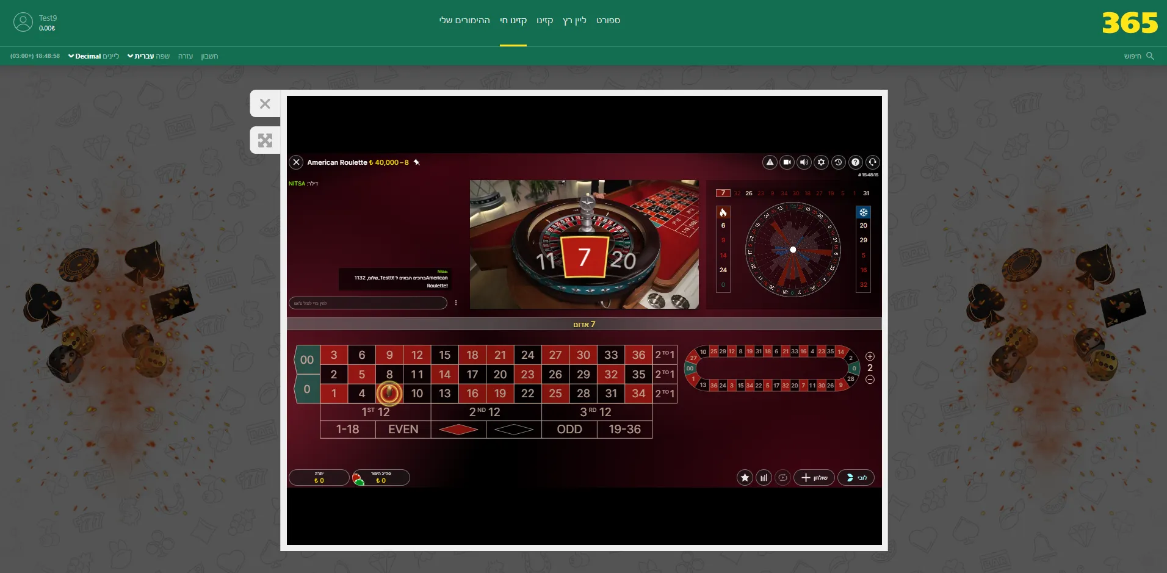Screen dimensions: 1167x573
Task: Open the chat options three-dot menu
Action: (456, 303)
